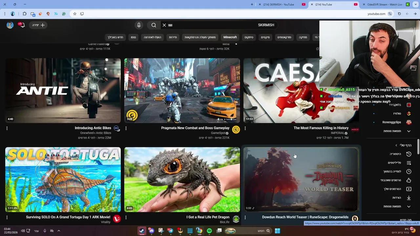
Task: Open I Got a Real Life Pet Dragon title
Action: coord(208,217)
